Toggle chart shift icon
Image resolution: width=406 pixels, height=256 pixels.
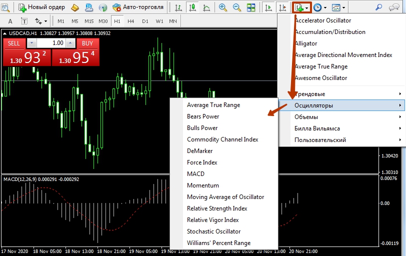282,7
